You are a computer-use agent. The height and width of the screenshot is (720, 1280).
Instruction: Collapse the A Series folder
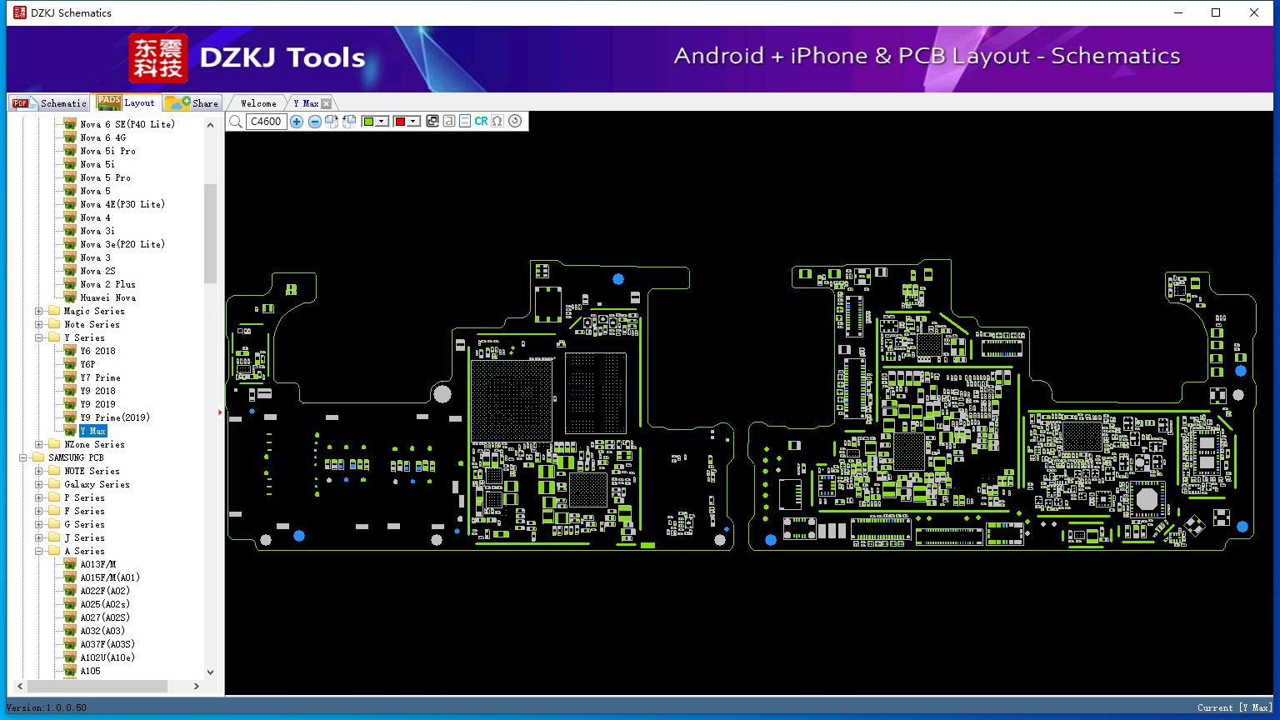tap(38, 551)
